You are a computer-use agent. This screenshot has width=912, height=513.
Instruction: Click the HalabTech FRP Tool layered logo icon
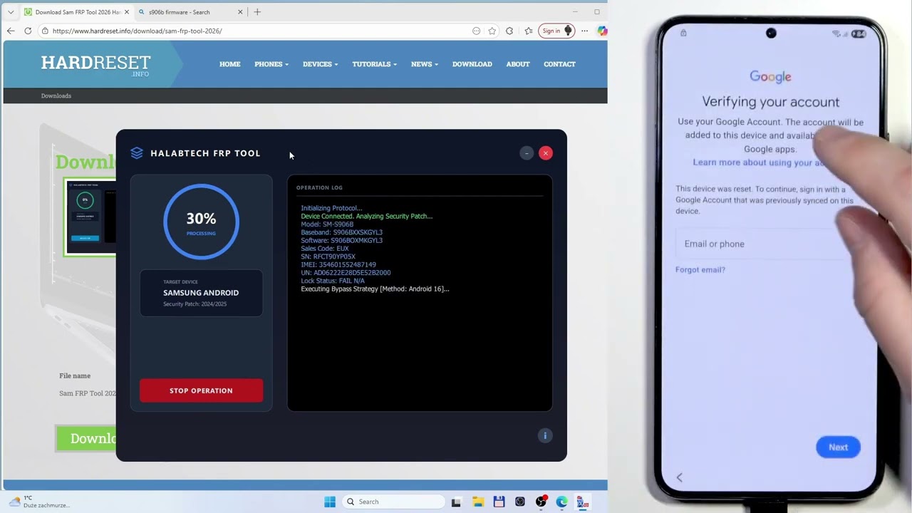(137, 153)
